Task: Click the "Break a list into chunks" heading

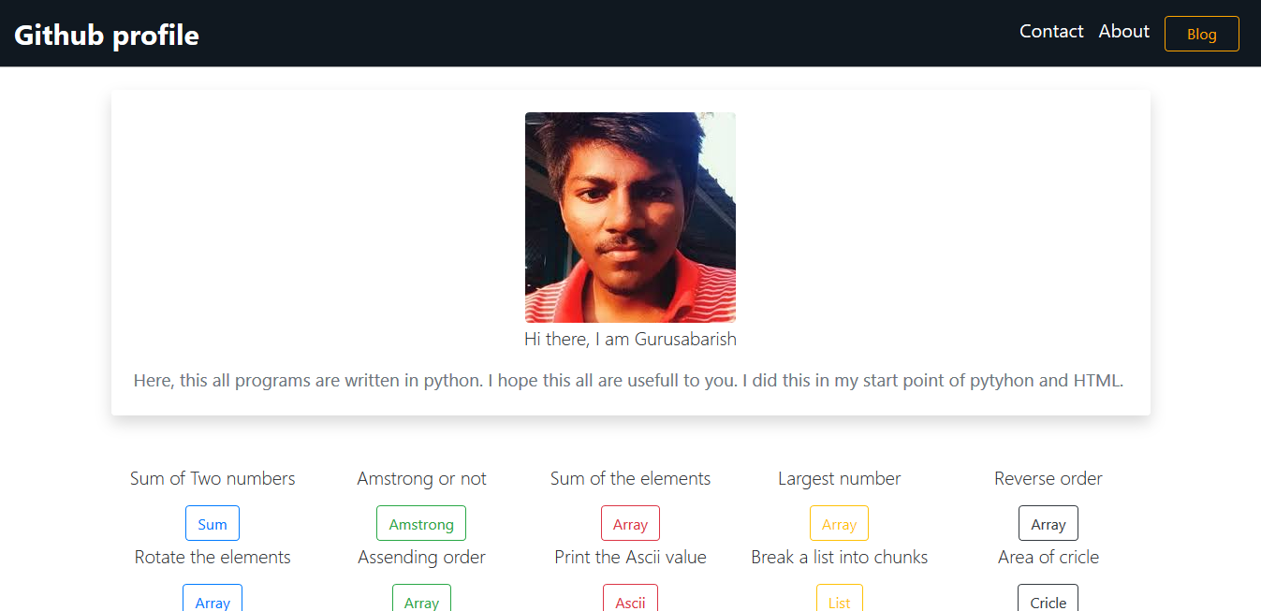Action: [x=839, y=558]
